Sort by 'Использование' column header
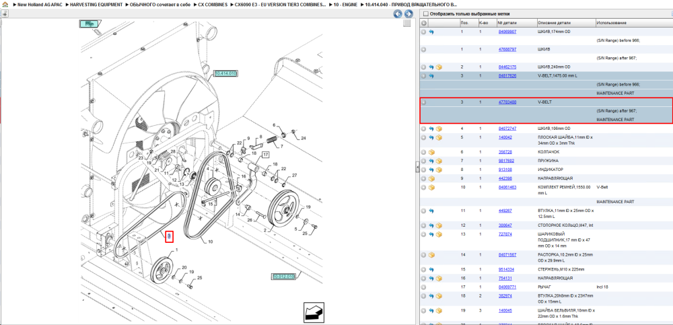 tap(612, 23)
